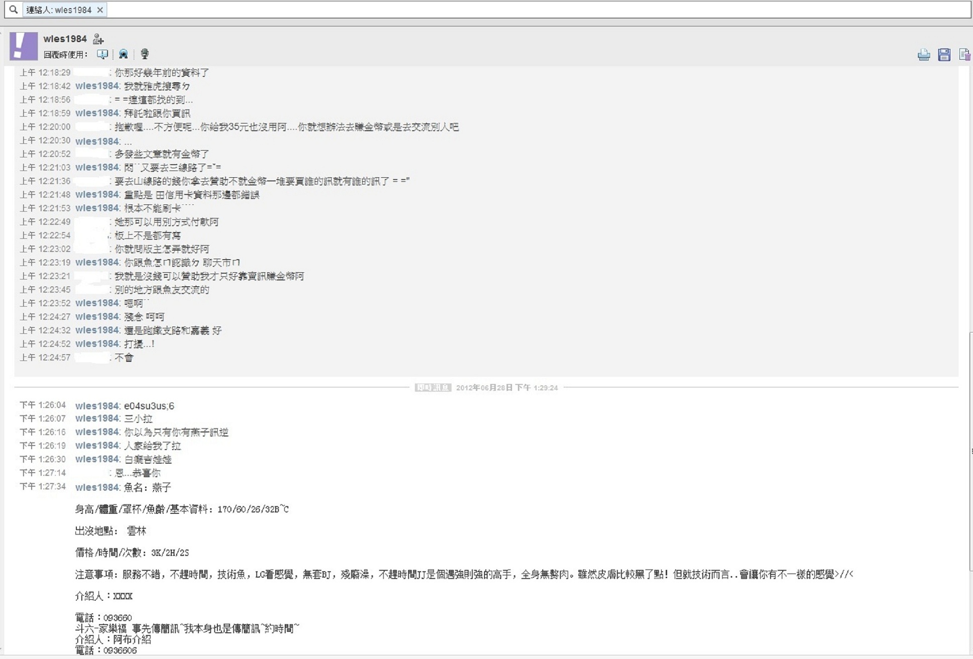Click wles1984 sender at 下午 1:27:34
973x659 pixels.
(x=97, y=487)
